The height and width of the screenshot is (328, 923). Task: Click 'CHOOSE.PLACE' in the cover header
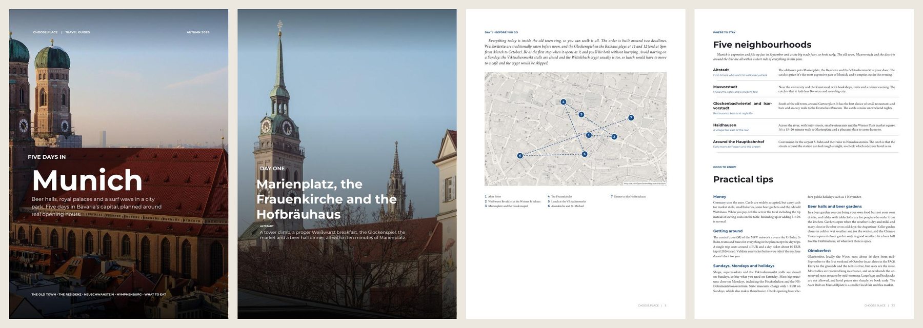click(x=46, y=32)
